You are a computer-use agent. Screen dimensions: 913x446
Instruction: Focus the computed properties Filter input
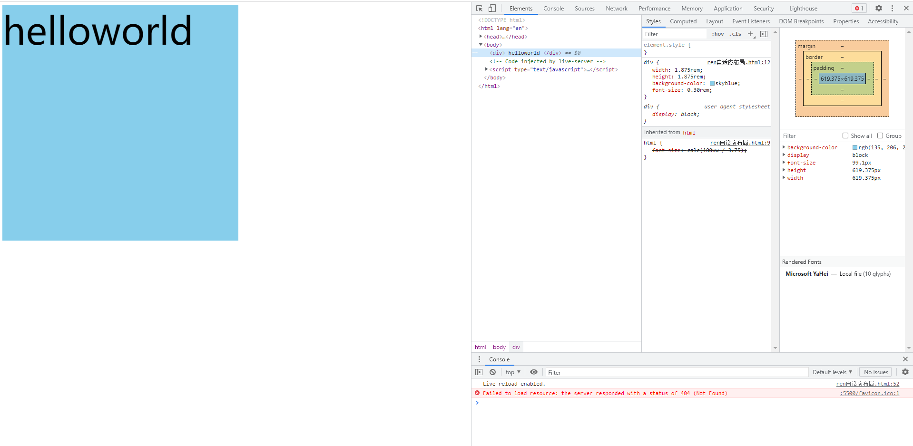pyautogui.click(x=810, y=136)
